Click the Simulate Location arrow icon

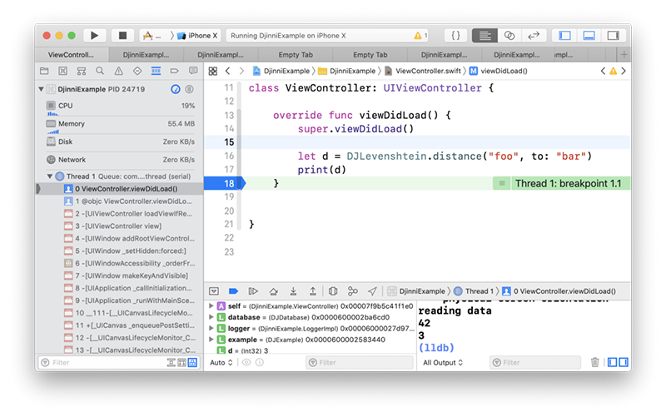(372, 291)
